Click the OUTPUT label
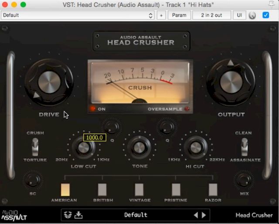The width and height of the screenshot is (279, 224). (231, 114)
